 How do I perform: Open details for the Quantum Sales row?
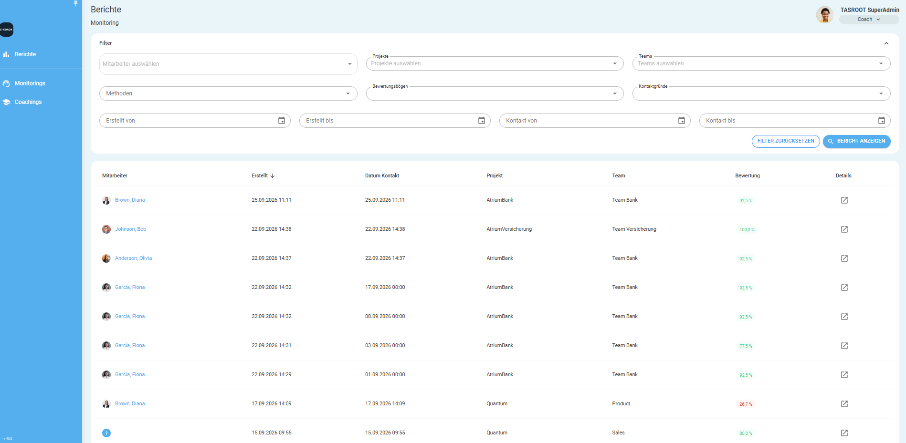844,433
